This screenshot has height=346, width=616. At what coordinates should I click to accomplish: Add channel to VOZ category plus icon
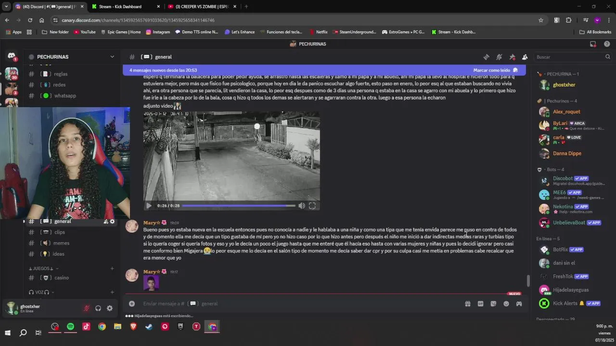[112, 292]
